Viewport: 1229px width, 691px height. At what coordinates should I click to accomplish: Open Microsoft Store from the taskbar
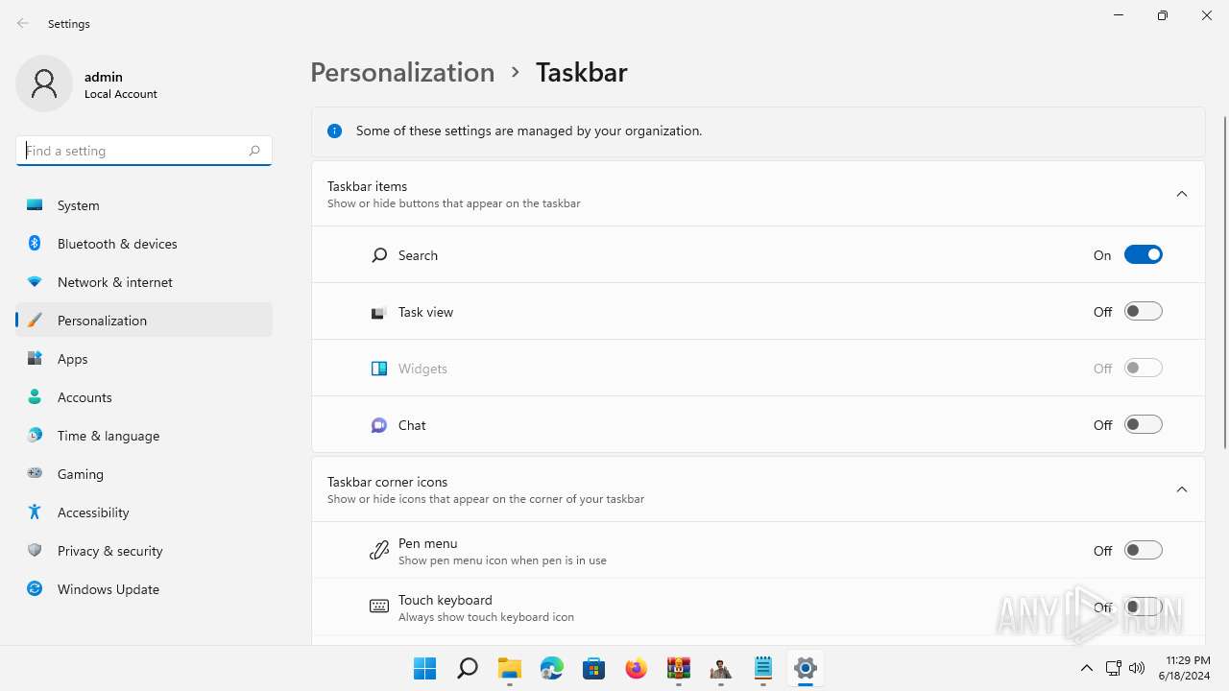(x=594, y=668)
